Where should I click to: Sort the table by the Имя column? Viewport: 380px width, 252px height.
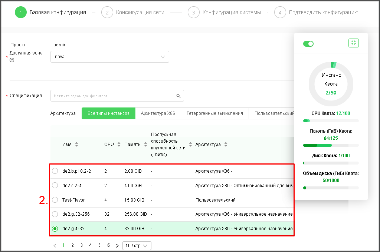(76, 145)
